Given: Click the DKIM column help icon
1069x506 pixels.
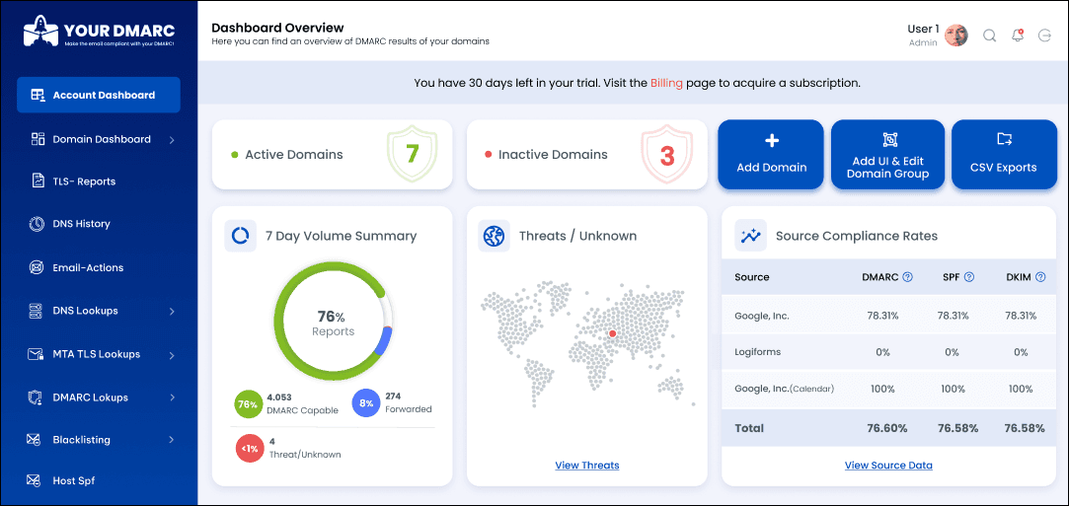Looking at the screenshot, I should (x=1040, y=277).
